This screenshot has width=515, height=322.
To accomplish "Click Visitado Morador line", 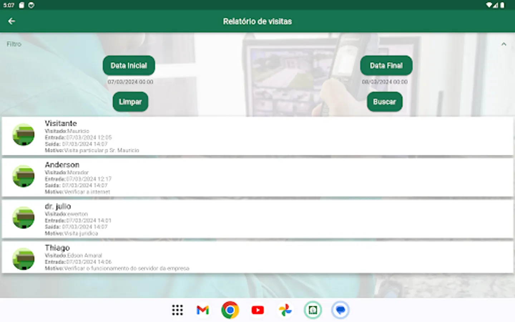I will point(67,172).
